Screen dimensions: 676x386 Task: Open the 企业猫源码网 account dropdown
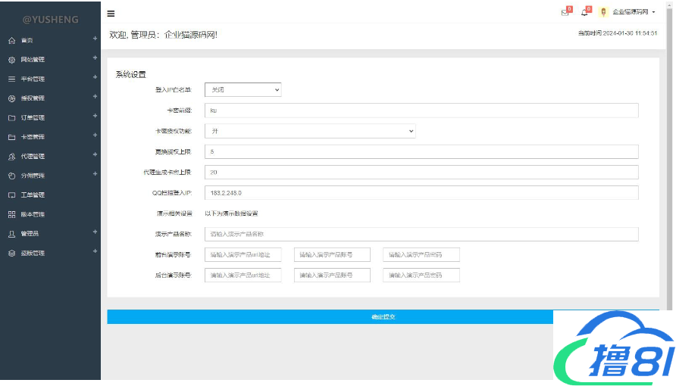pyautogui.click(x=634, y=12)
